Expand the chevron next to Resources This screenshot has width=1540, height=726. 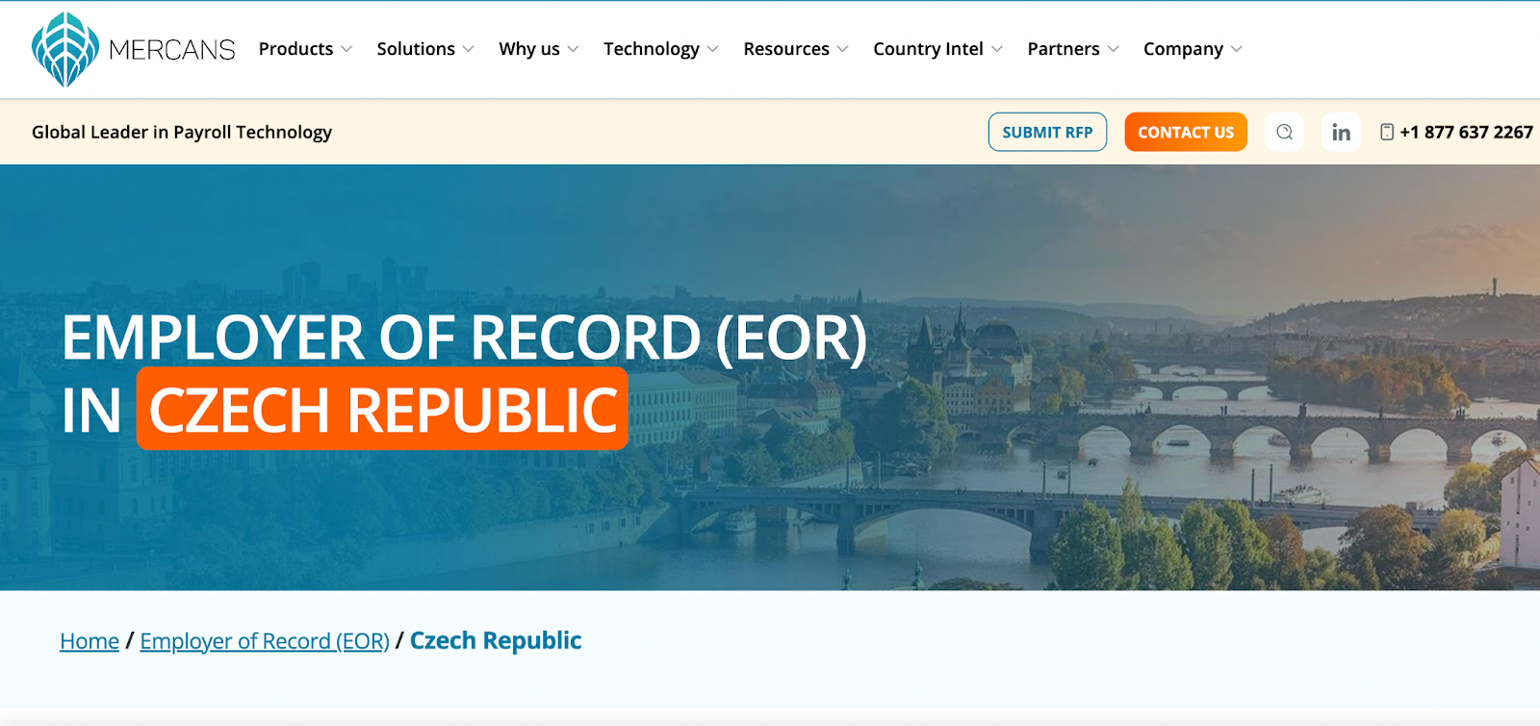(842, 49)
